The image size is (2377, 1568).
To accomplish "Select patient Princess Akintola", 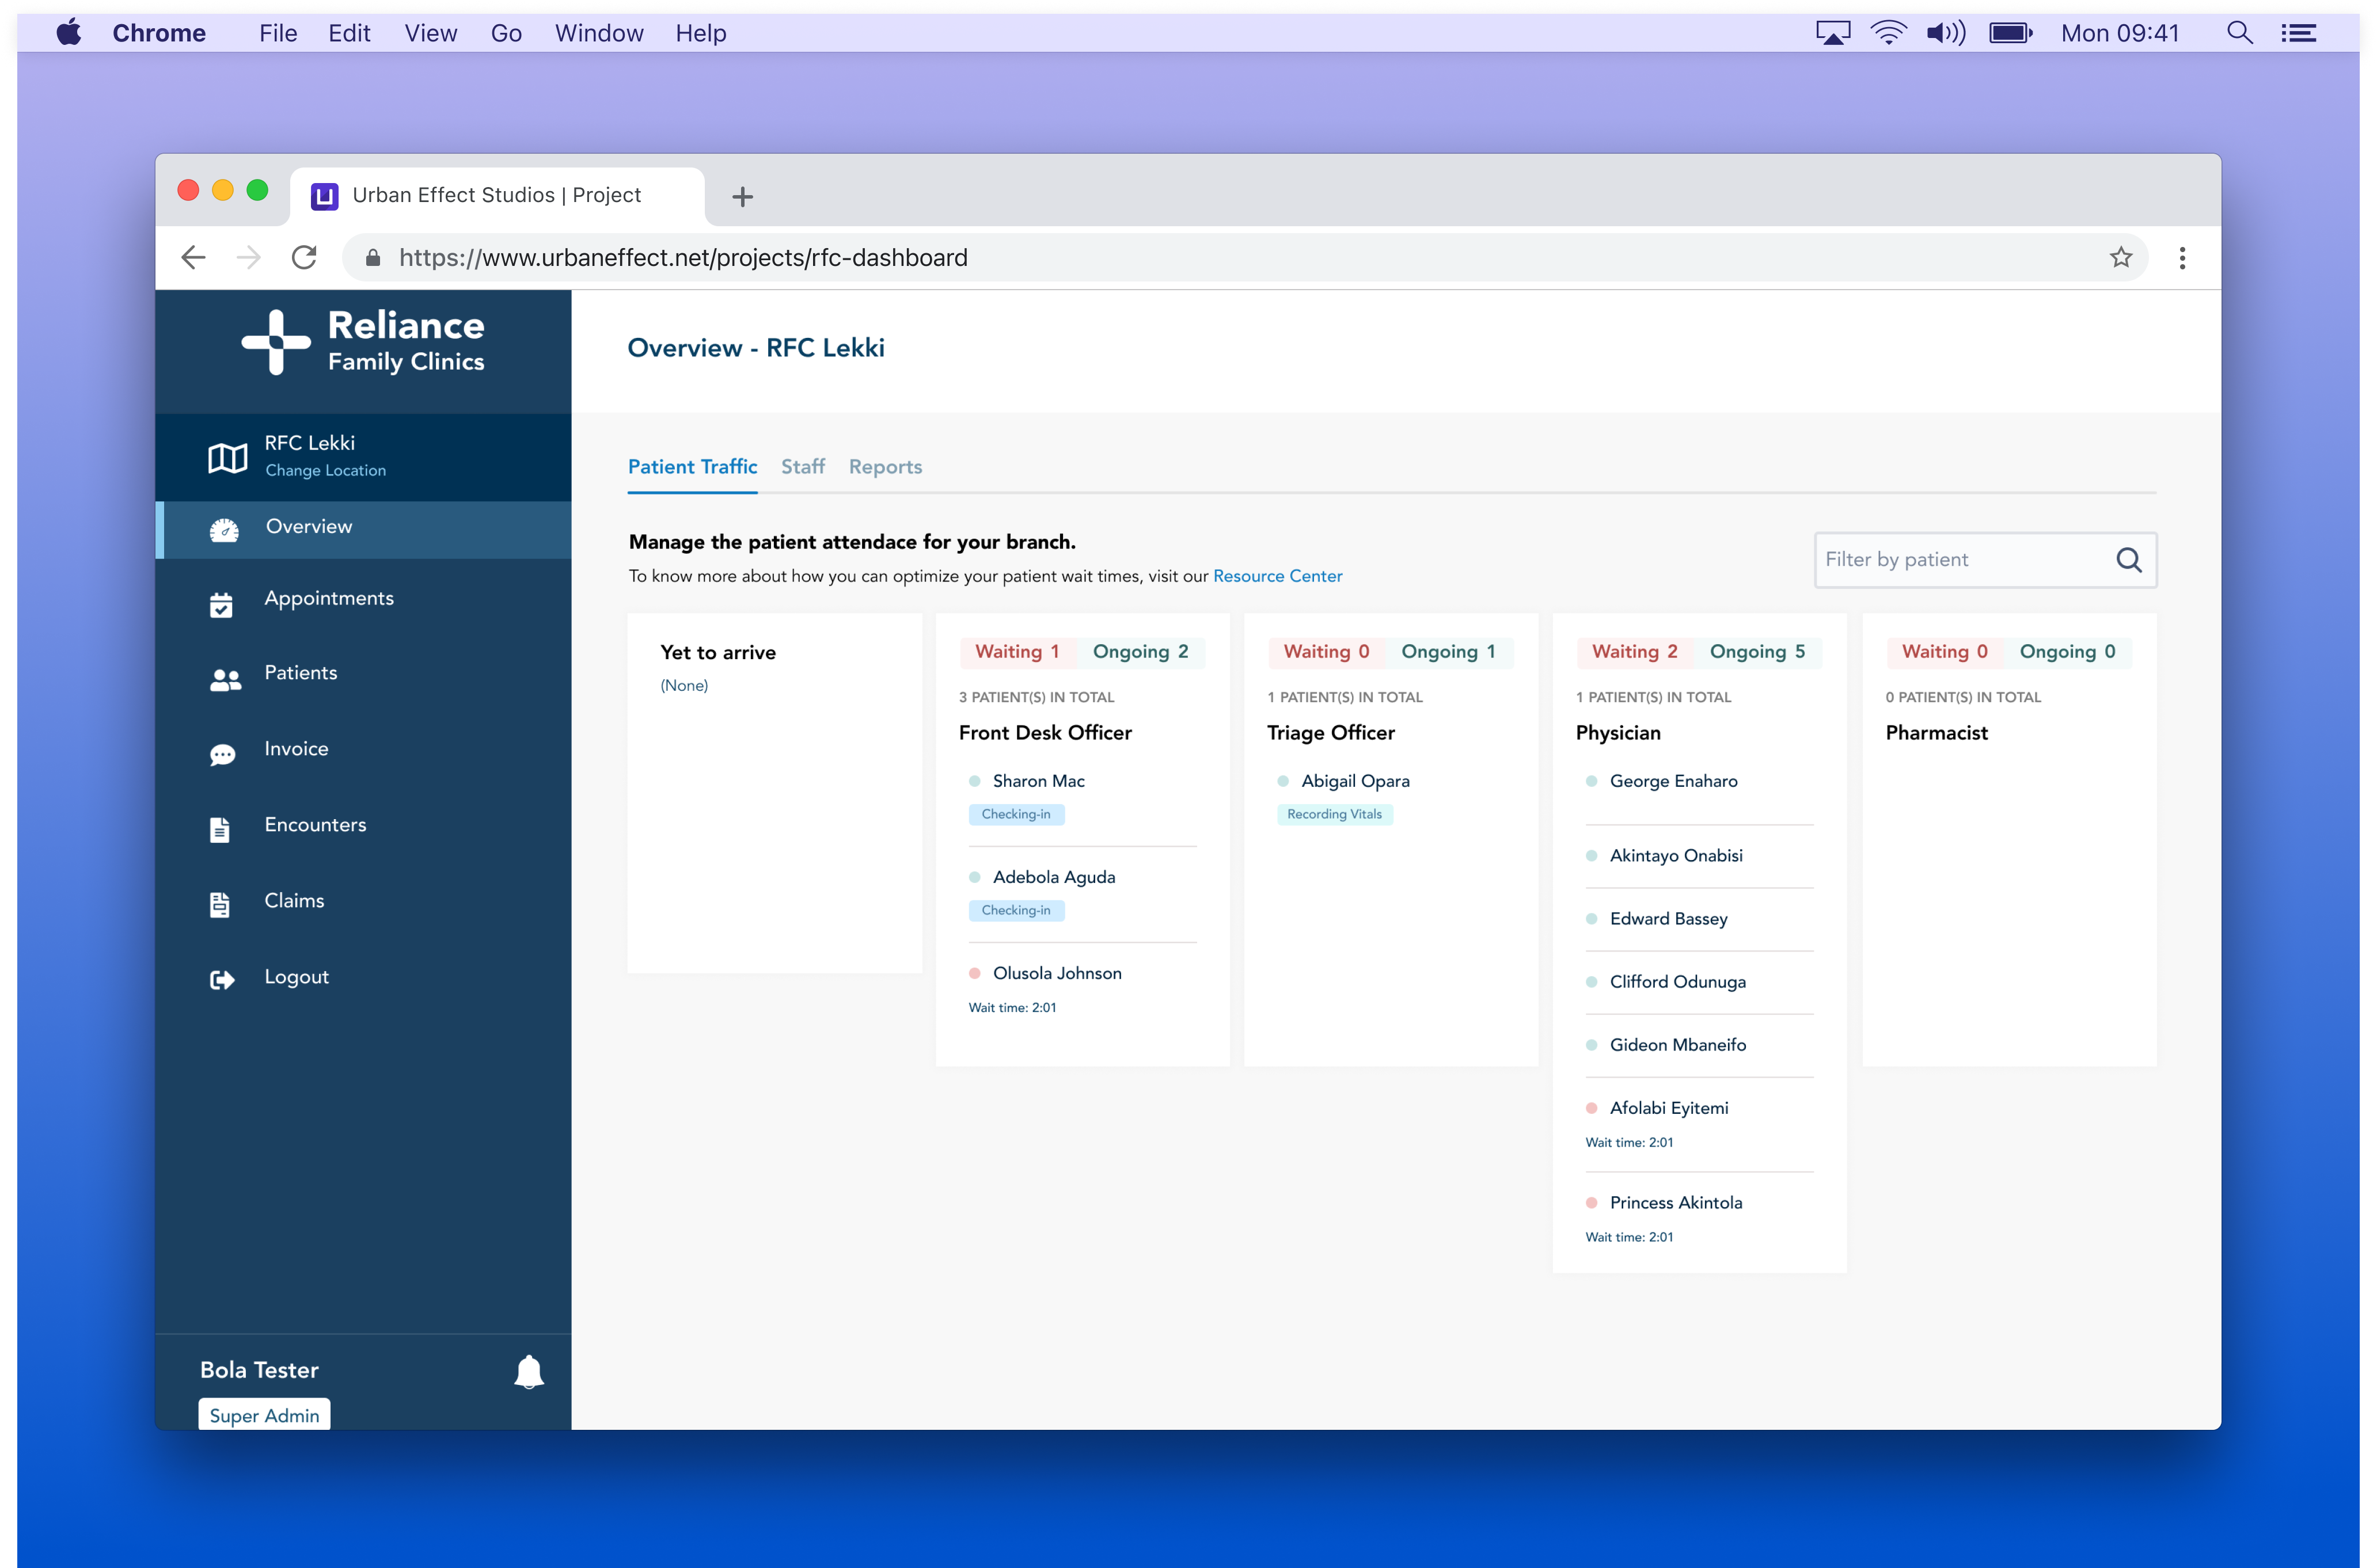I will click(x=1676, y=1203).
